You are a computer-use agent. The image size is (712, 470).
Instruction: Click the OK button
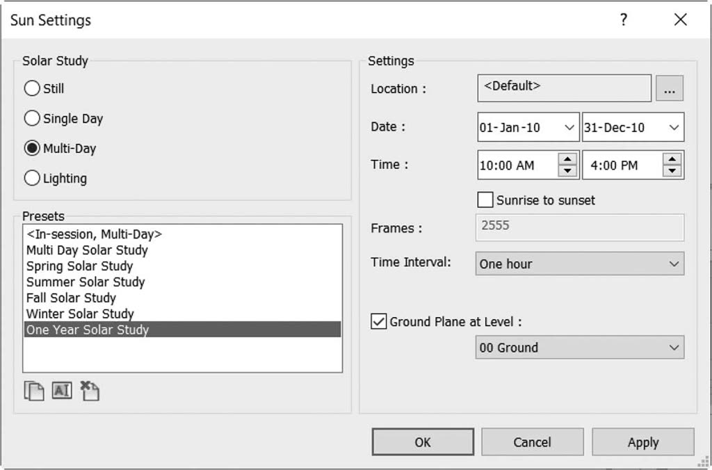click(x=423, y=442)
